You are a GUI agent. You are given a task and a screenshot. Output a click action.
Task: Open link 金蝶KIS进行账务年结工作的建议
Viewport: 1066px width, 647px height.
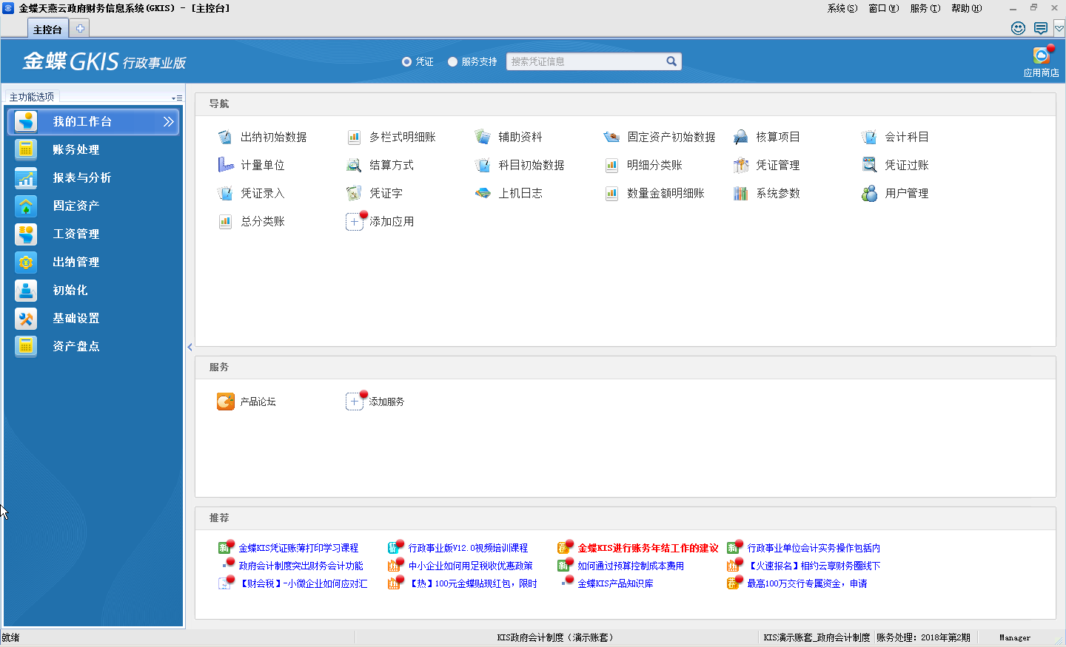click(648, 548)
